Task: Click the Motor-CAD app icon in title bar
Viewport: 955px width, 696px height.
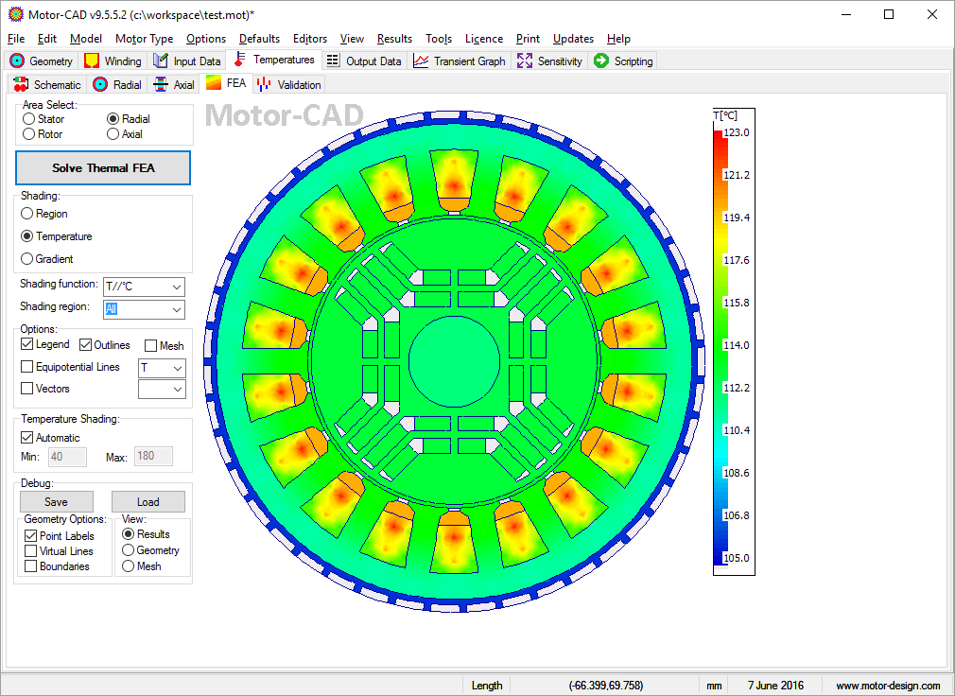Action: [16, 14]
